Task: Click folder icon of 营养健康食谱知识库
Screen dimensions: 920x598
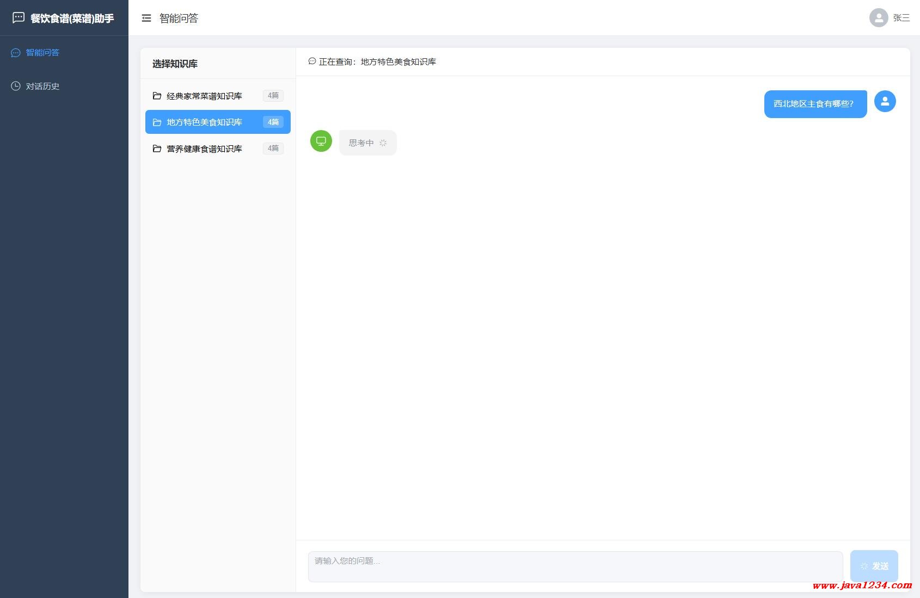Action: tap(157, 149)
